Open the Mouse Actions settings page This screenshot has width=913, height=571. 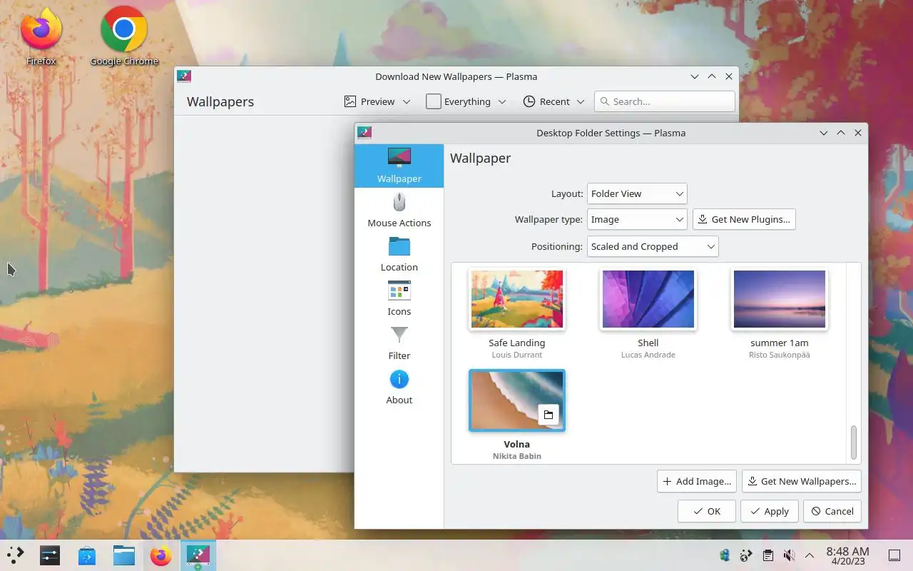coord(399,211)
